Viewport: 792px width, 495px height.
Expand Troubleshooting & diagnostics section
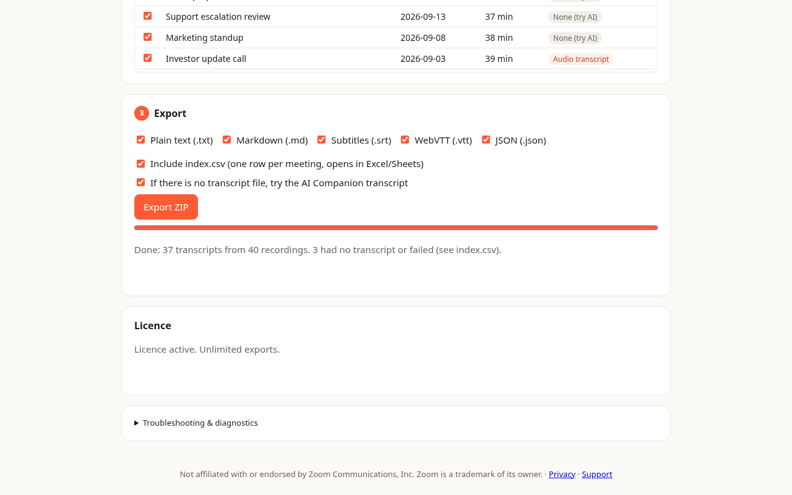196,423
